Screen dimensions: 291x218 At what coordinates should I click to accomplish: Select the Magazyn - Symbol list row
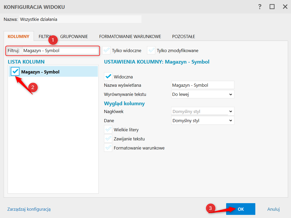tap(53, 71)
